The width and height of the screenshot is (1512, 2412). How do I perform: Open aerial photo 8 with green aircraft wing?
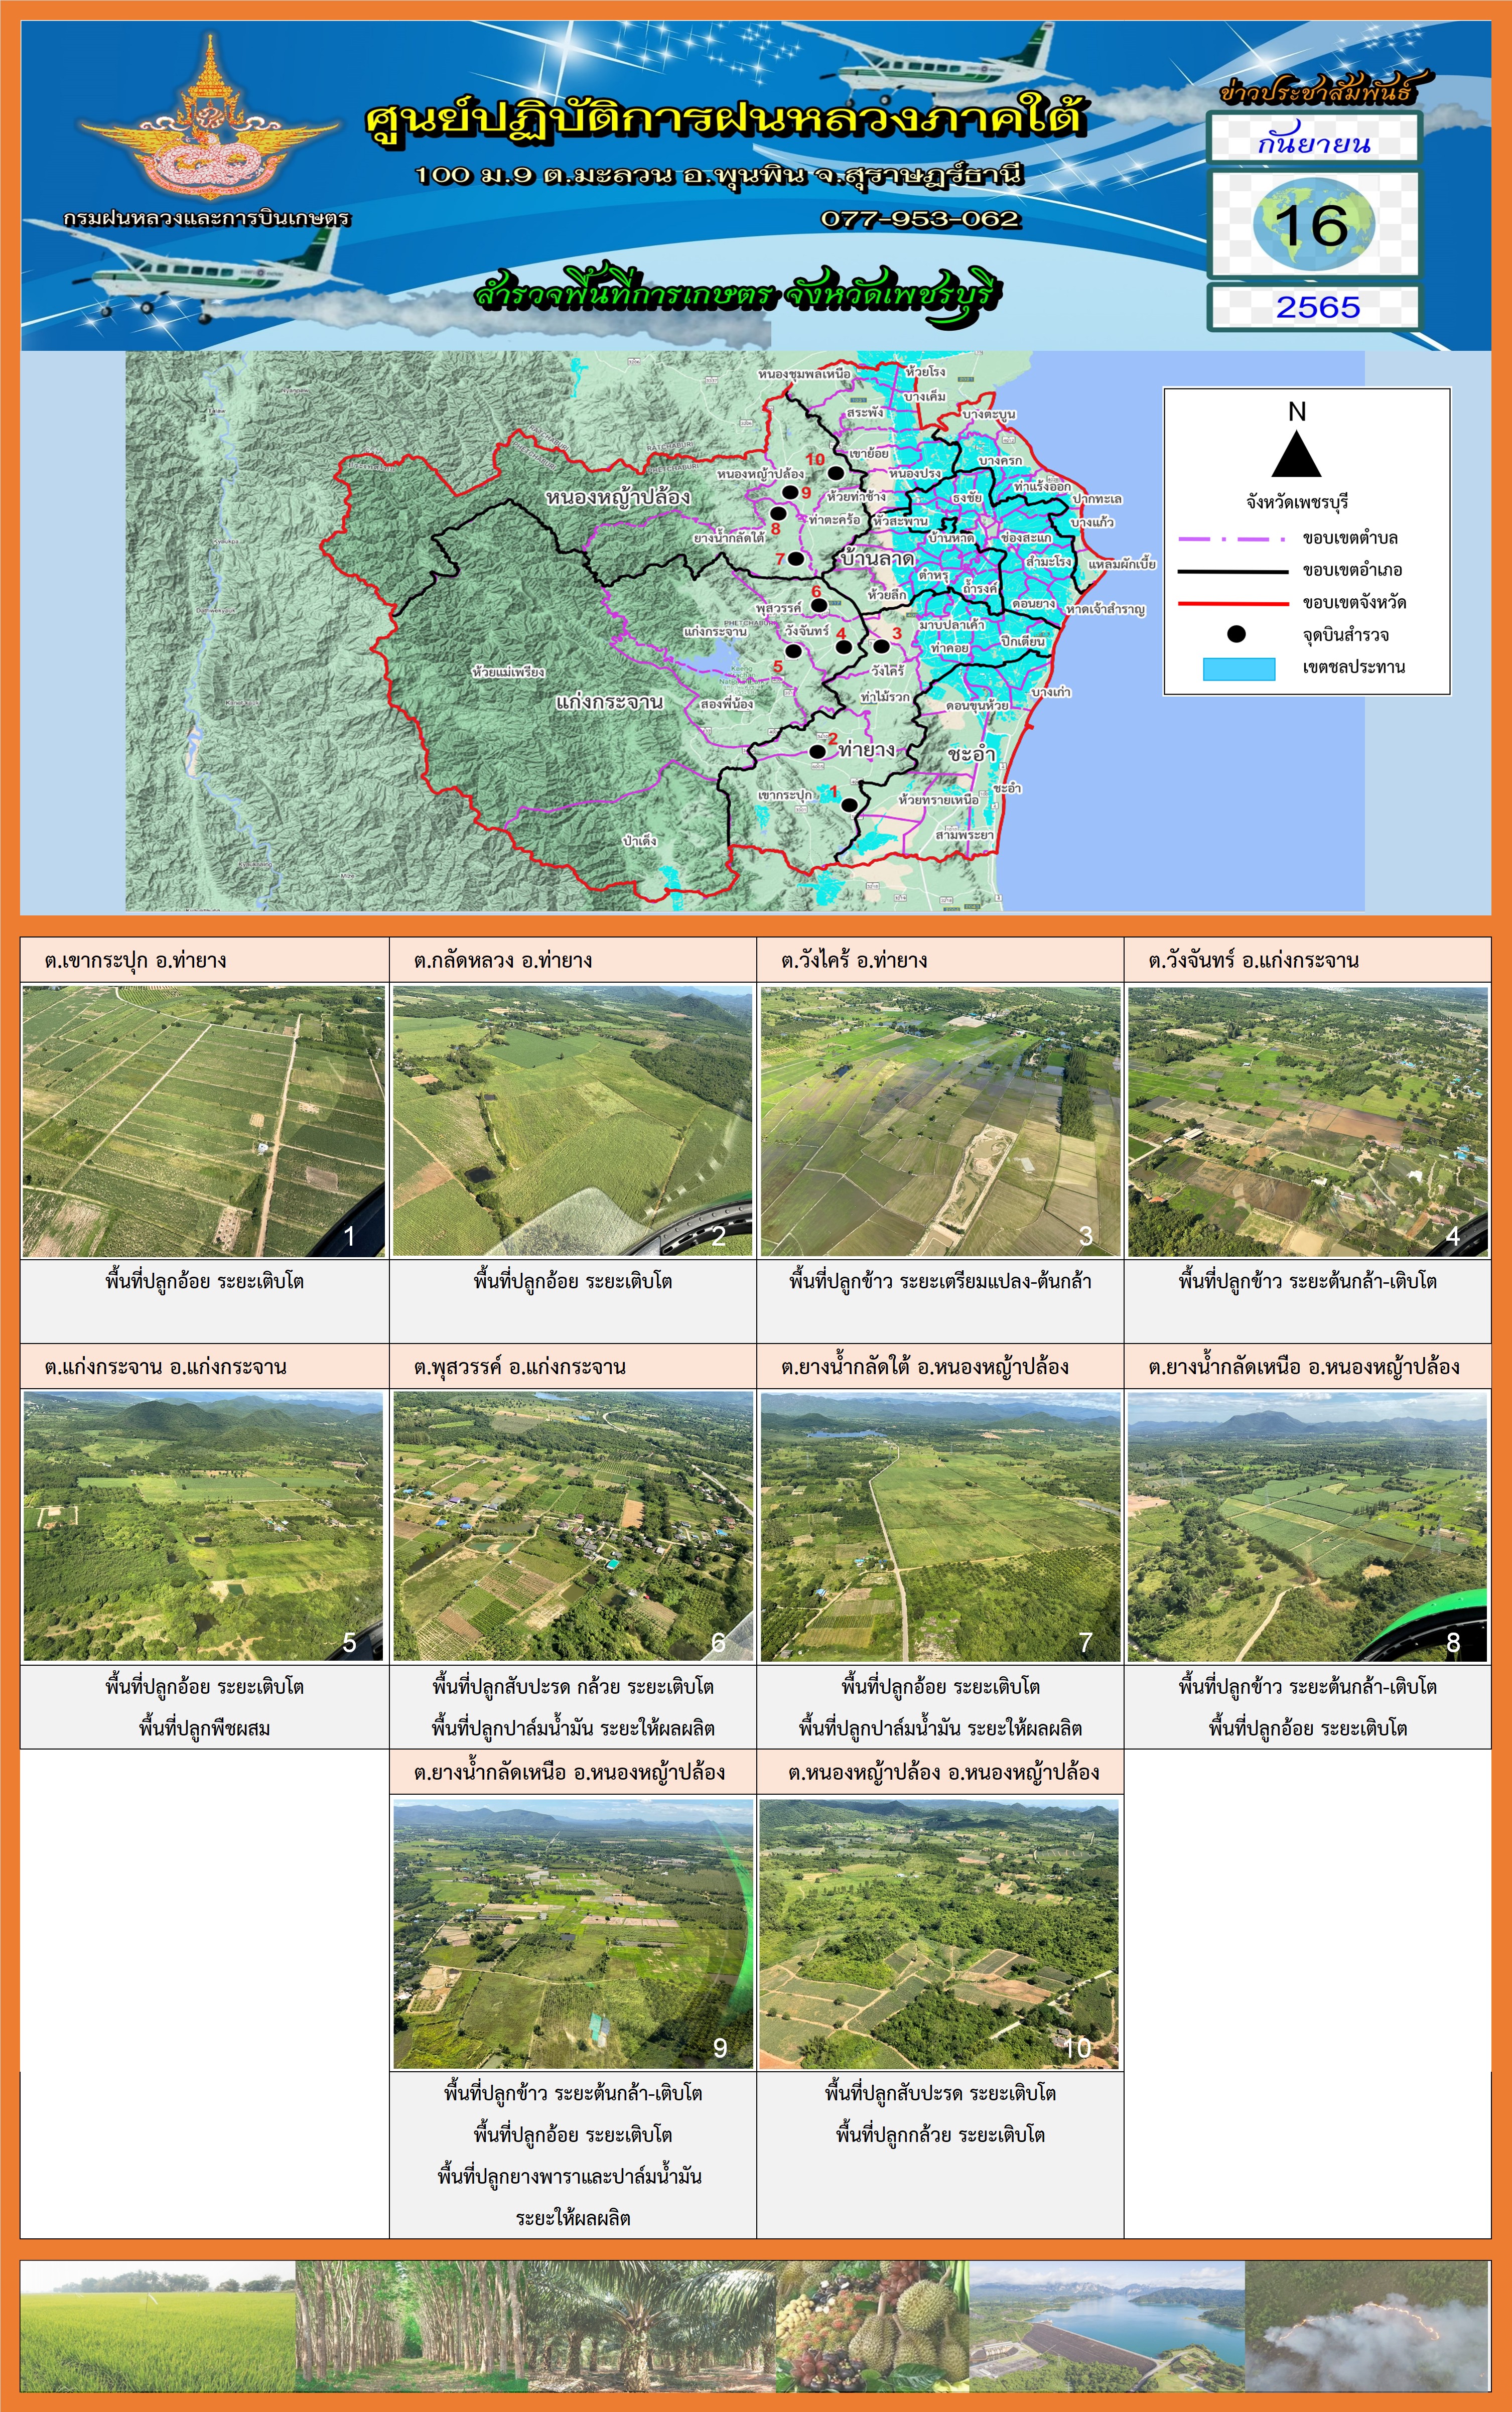[x=1308, y=1527]
